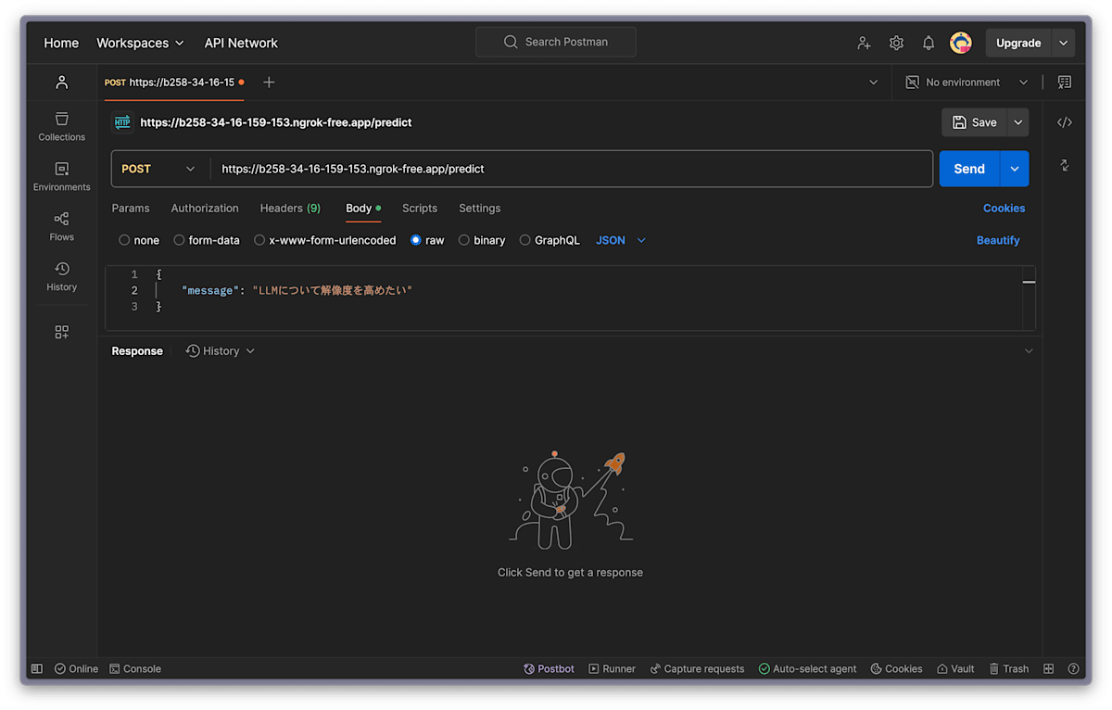Image resolution: width=1112 pixels, height=710 pixels.
Task: Switch to the Settings tab
Action: click(x=480, y=209)
